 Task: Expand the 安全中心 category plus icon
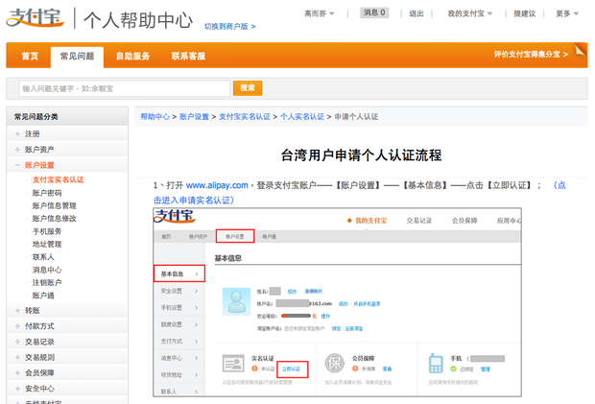(x=17, y=389)
